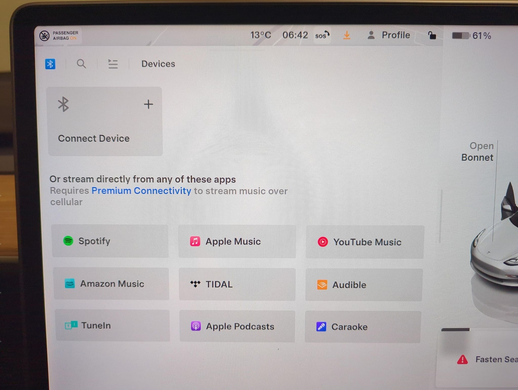The height and width of the screenshot is (390, 518).
Task: Toggle the car lock padlock icon
Action: (x=432, y=35)
